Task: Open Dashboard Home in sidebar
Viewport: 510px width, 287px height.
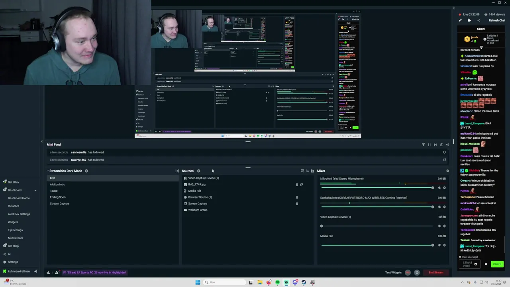Action: point(19,198)
